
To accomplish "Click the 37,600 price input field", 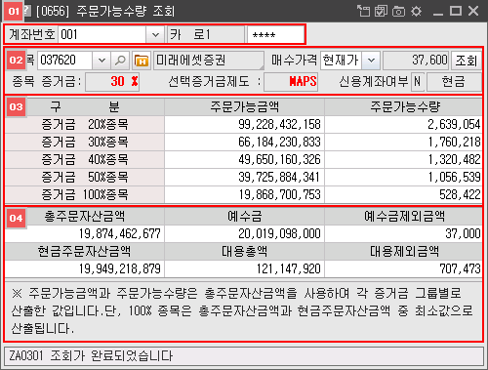I will click(416, 61).
